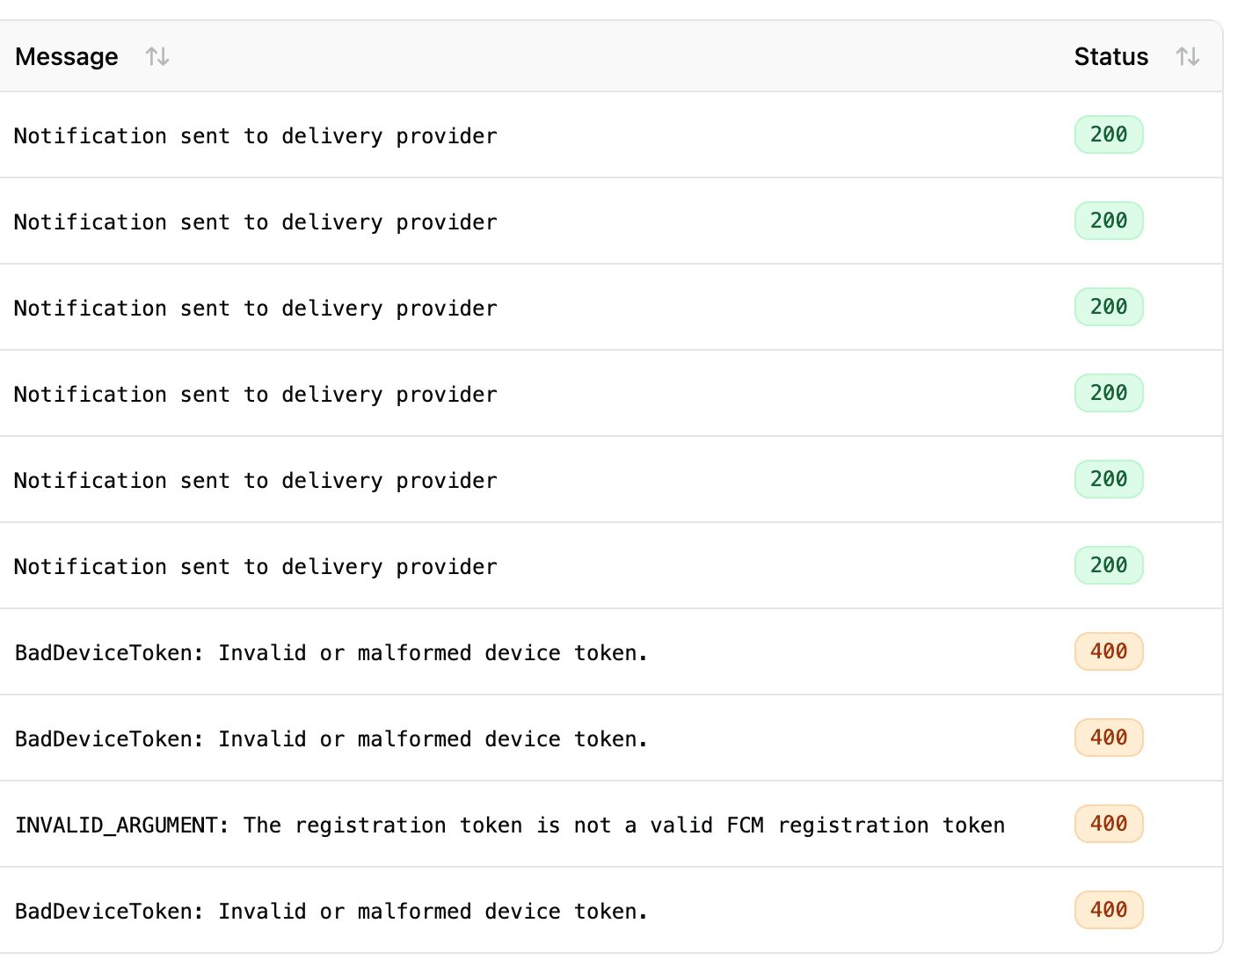Select the third 'Notification sent' message row
The height and width of the screenshot is (967, 1252).
coord(256,309)
